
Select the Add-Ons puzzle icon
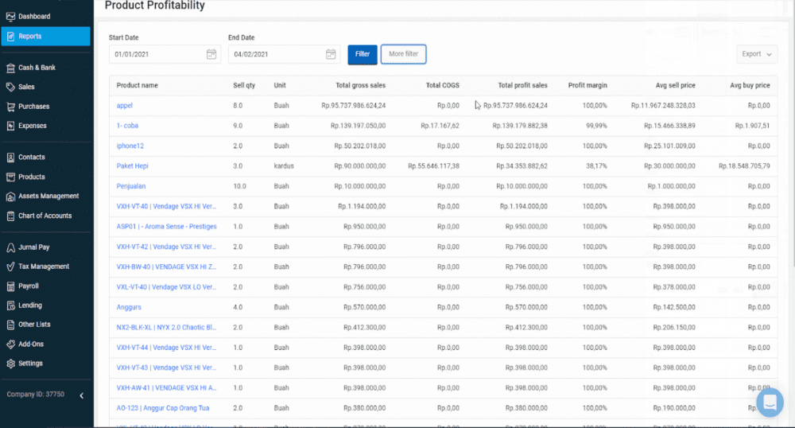click(10, 344)
